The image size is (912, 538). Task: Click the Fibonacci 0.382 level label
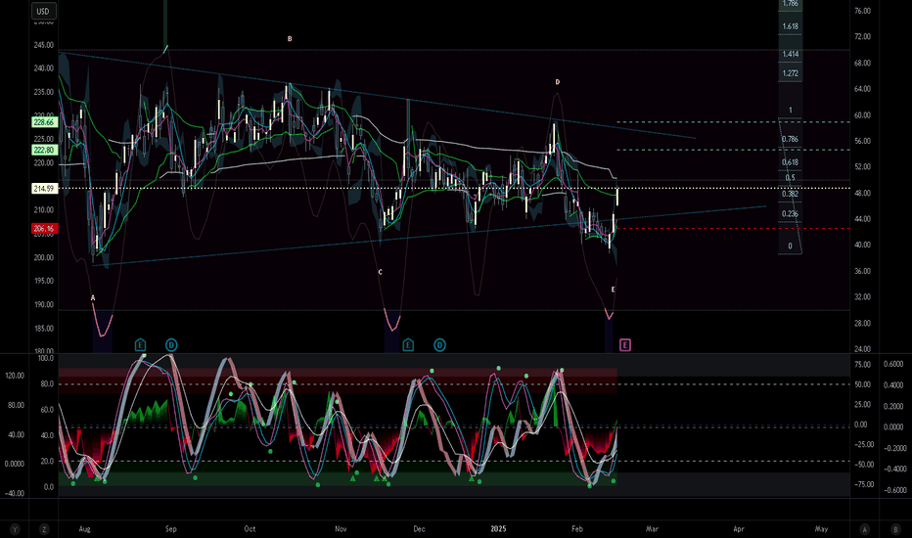(x=790, y=194)
